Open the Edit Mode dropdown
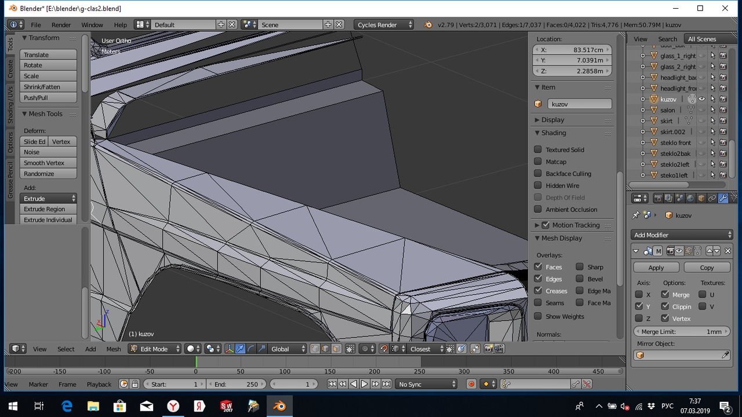This screenshot has height=417, width=742. coord(154,349)
